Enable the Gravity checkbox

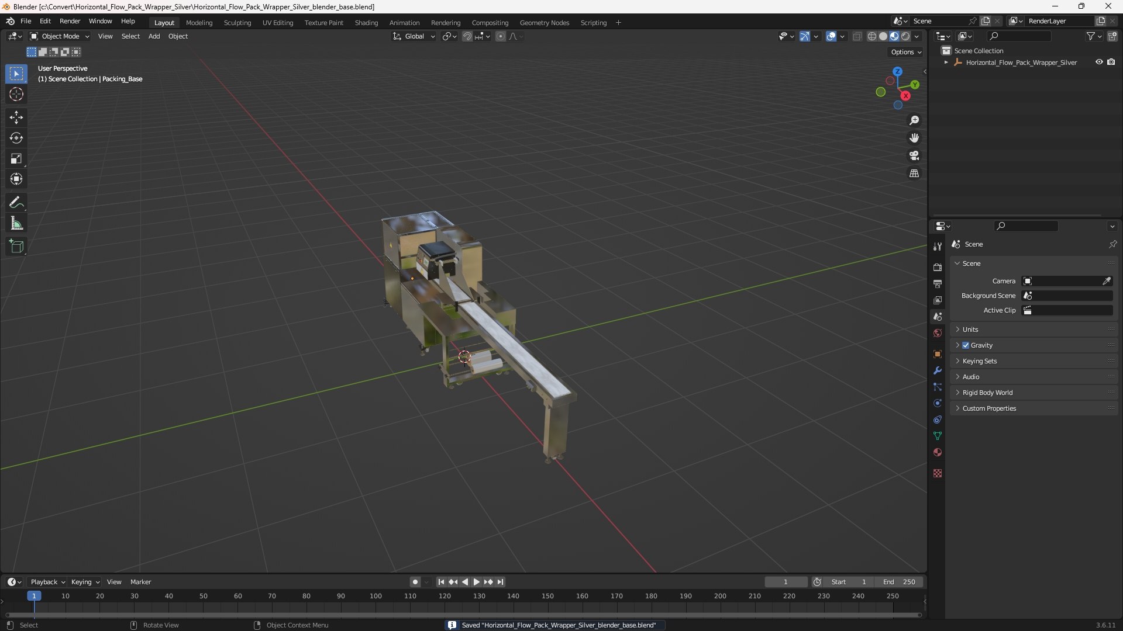click(966, 345)
